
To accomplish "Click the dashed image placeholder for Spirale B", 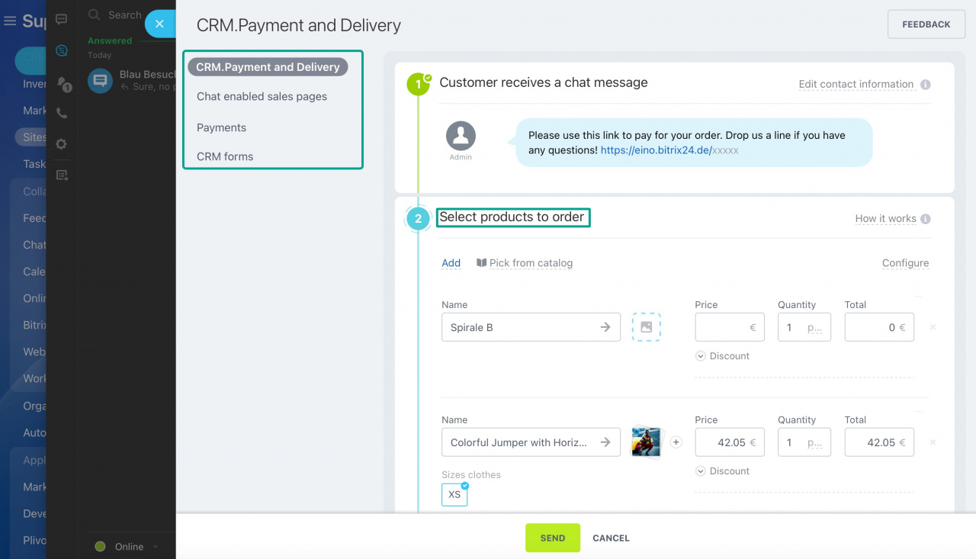I will pos(646,326).
